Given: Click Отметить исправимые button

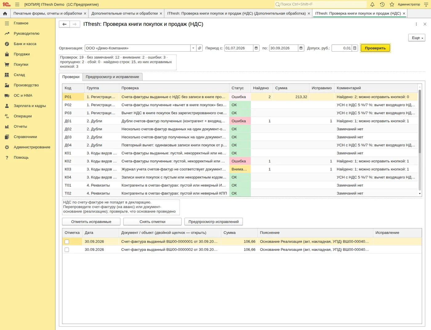Looking at the screenshot, I should click(91, 222).
